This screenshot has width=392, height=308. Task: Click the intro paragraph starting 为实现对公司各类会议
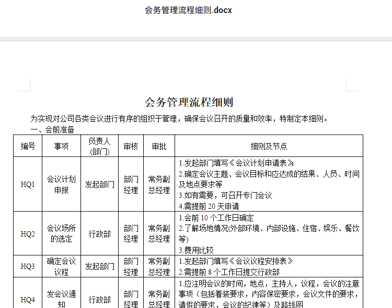click(x=179, y=119)
